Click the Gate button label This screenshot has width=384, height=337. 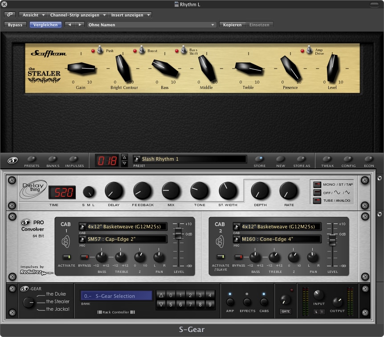pos(286,311)
